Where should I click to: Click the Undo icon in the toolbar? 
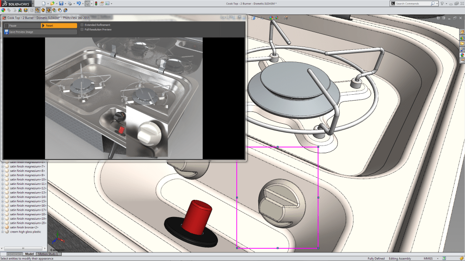(x=79, y=3)
